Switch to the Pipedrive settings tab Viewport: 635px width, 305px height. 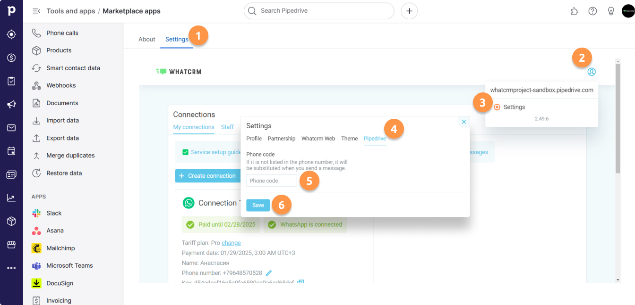[375, 139]
